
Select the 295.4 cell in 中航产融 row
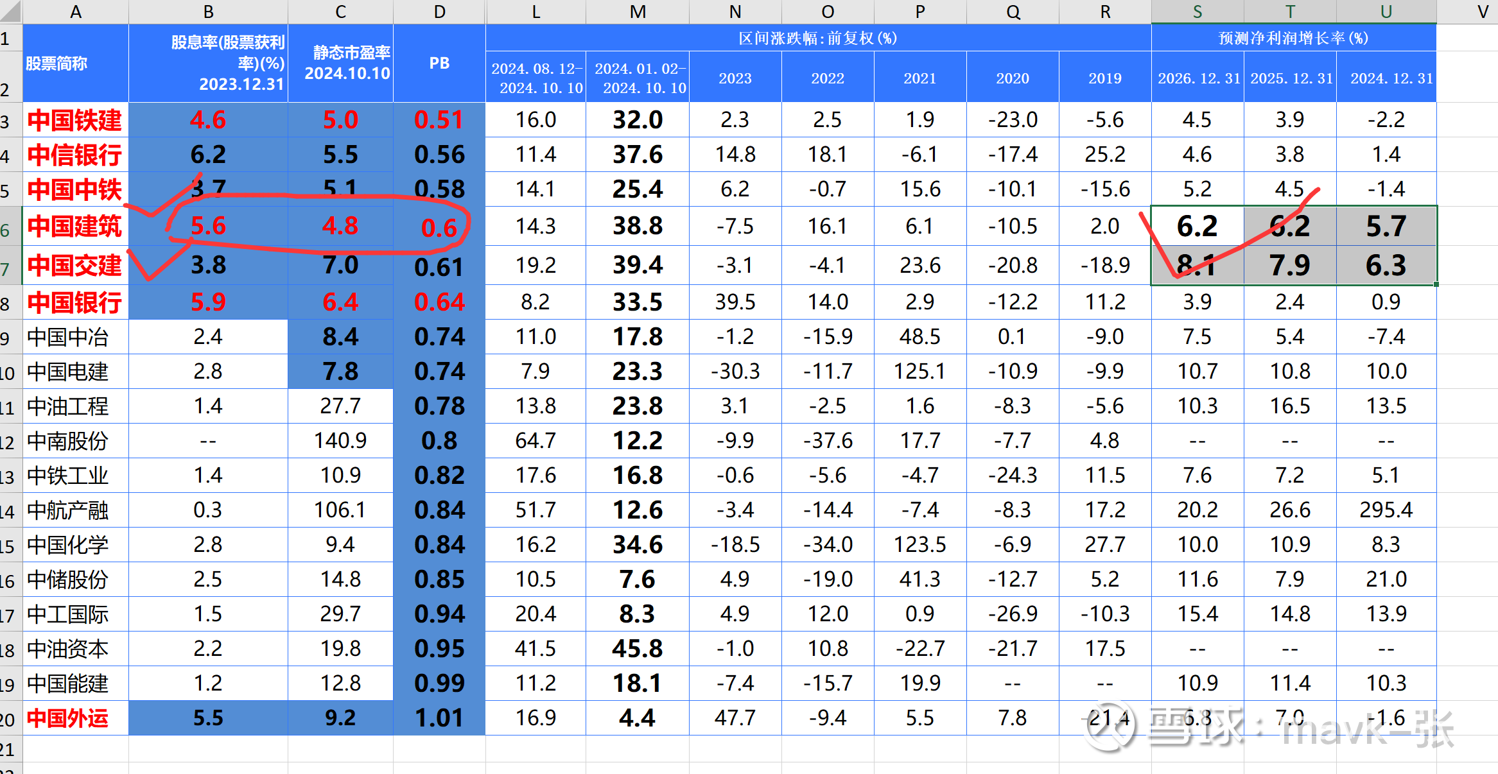coord(1386,510)
